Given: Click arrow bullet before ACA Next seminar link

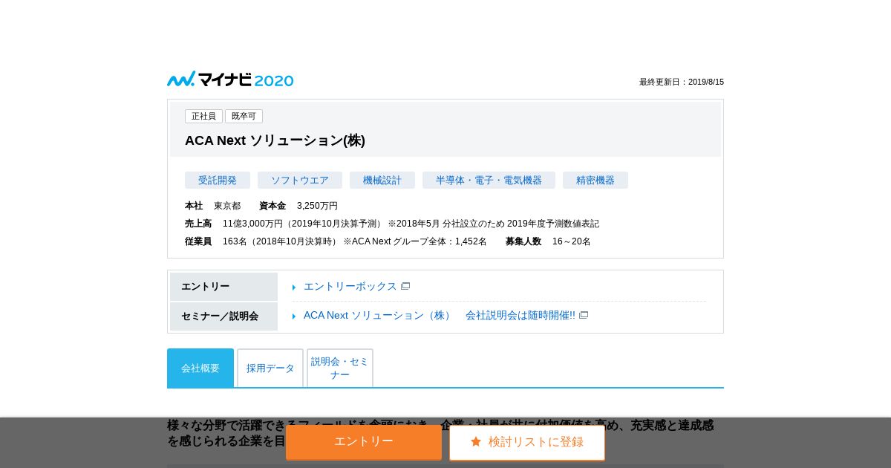Looking at the screenshot, I should [294, 316].
